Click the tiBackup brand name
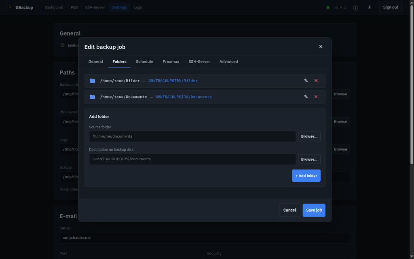The image size is (414, 259). [x=24, y=7]
